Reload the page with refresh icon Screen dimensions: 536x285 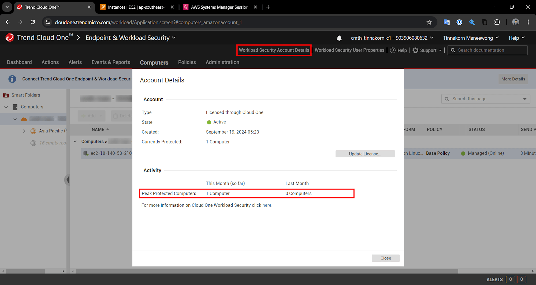coord(33,22)
